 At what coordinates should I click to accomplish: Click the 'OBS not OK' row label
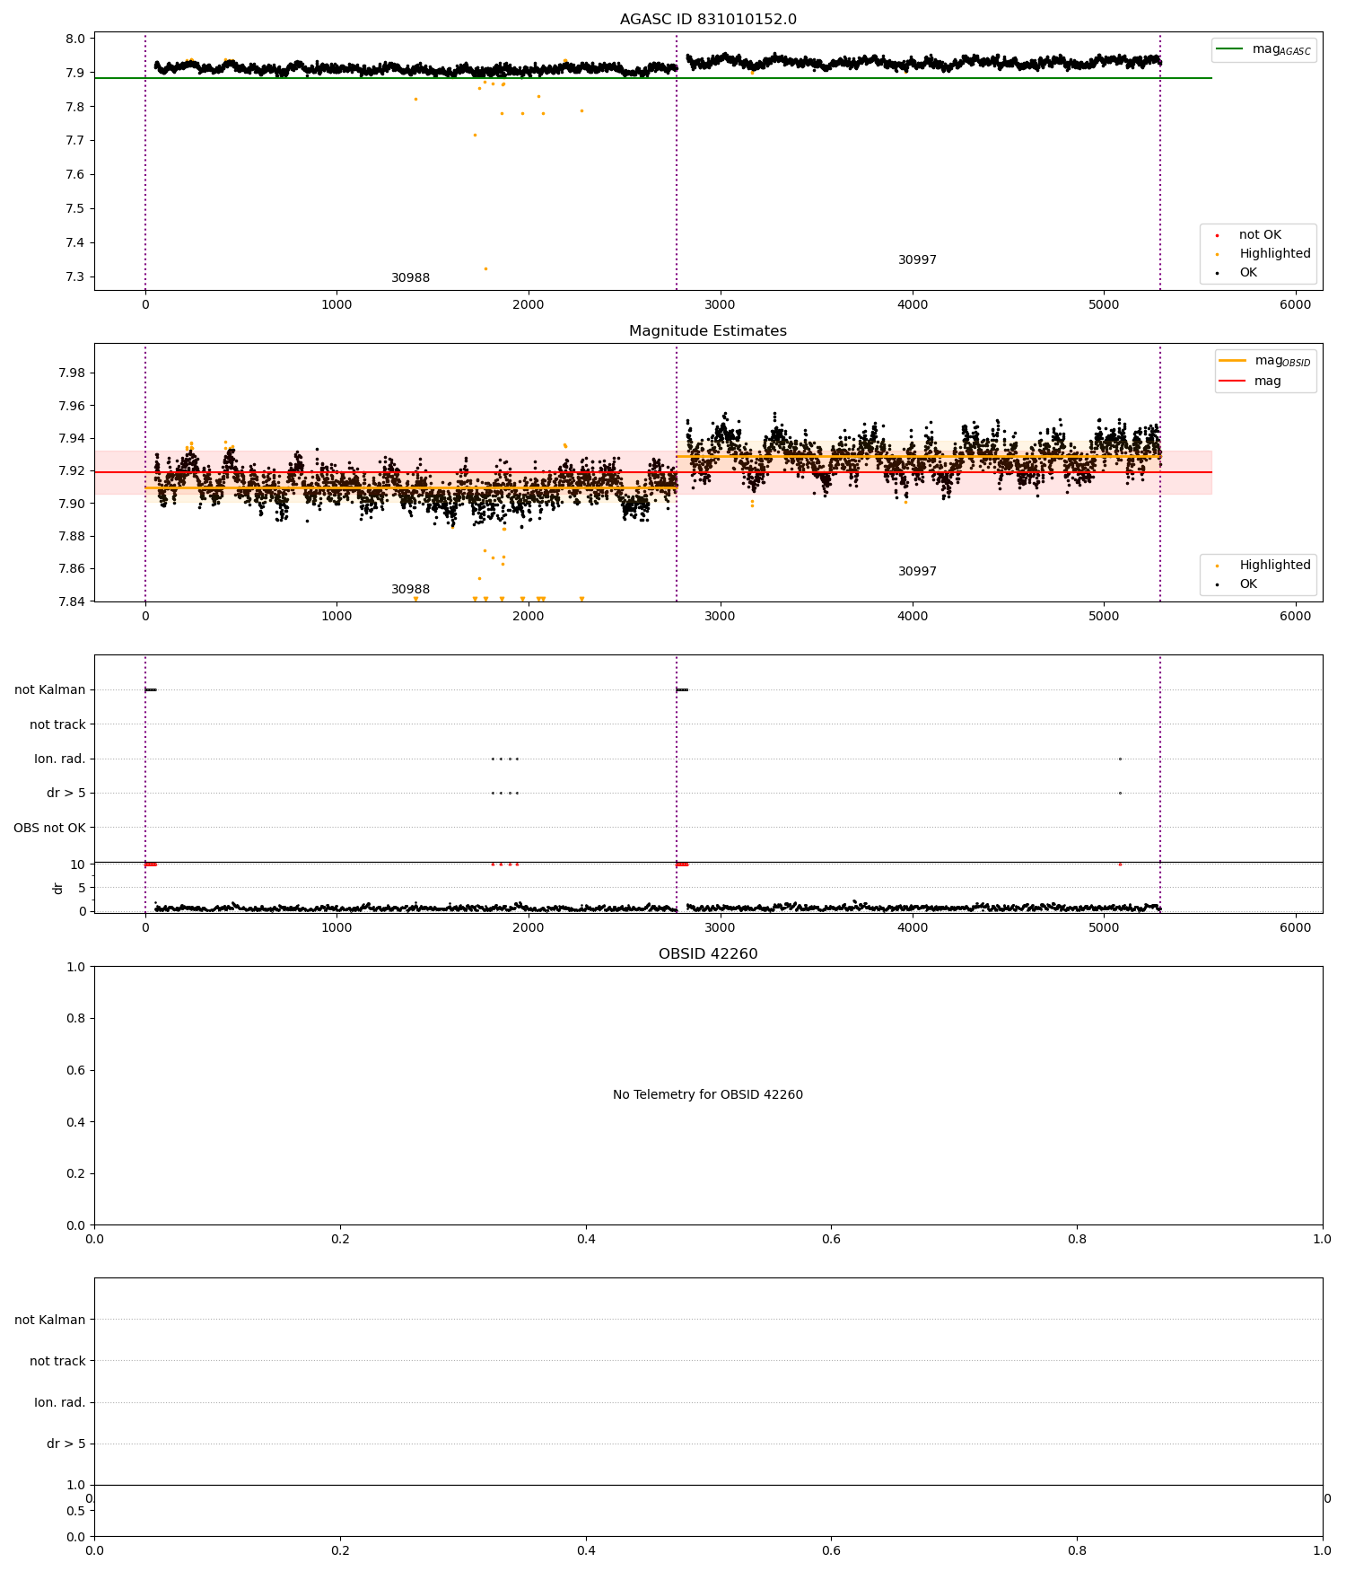(49, 828)
